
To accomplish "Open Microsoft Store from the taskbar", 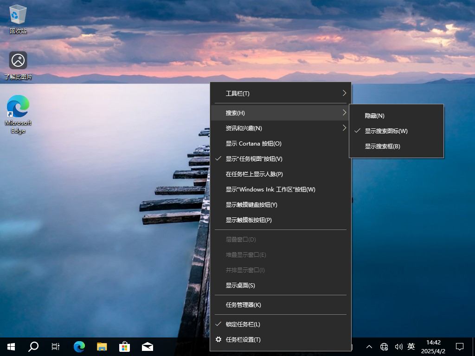I will [124, 347].
